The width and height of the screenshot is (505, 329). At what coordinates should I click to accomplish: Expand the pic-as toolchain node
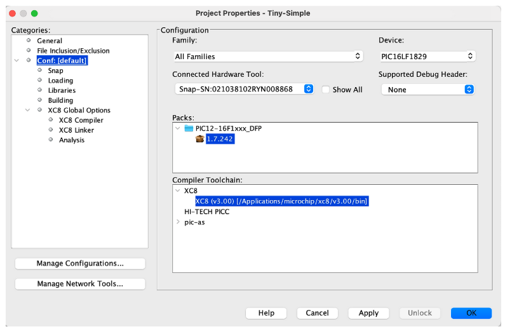pos(177,222)
